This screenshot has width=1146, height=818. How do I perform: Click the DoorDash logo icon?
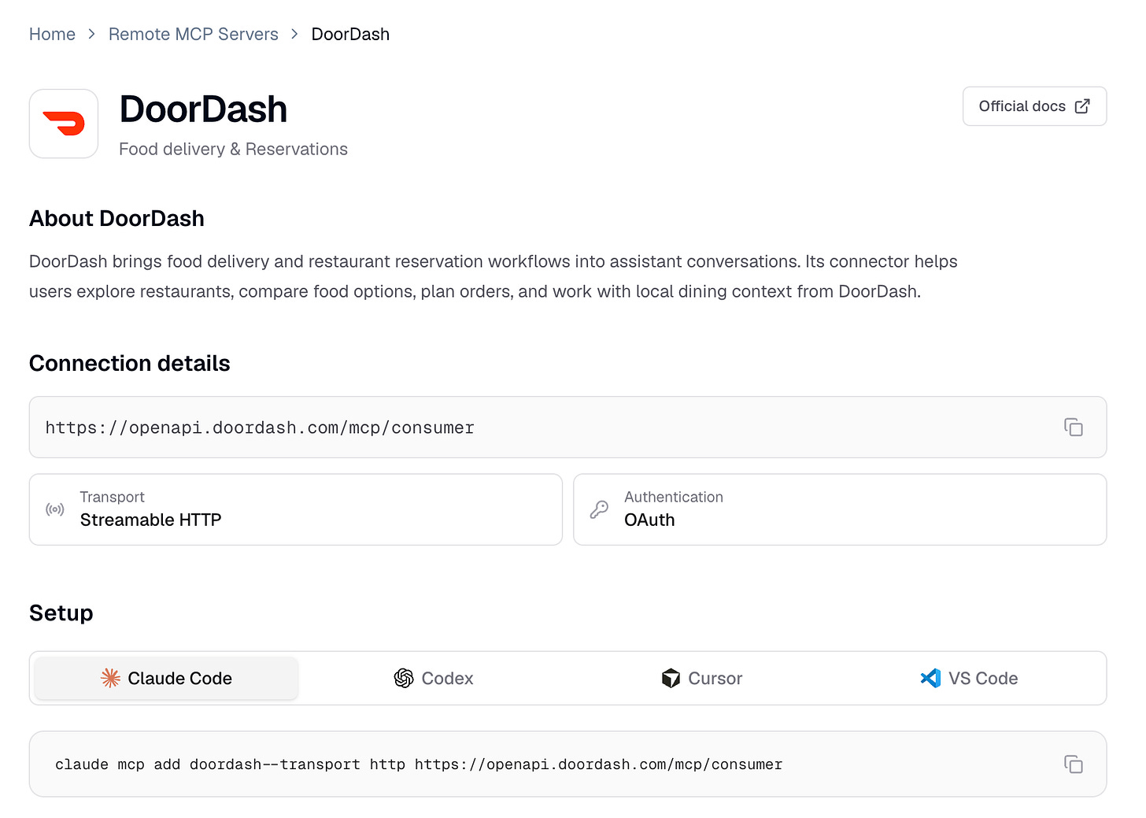click(x=64, y=124)
